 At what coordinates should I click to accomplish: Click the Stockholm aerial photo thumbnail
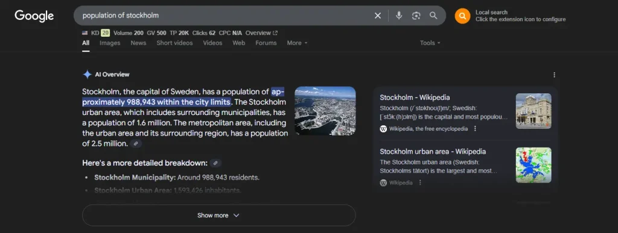point(325,111)
